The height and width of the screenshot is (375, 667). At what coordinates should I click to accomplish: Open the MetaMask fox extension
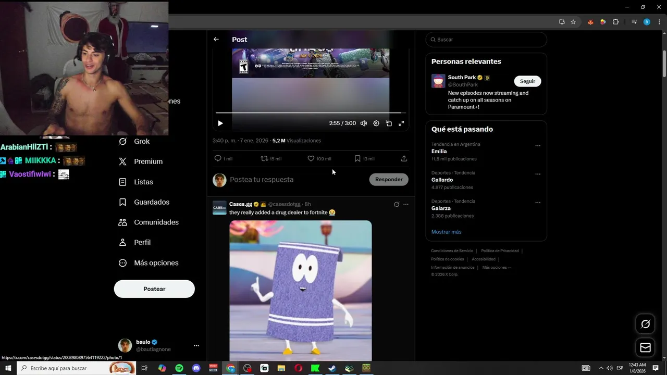coord(590,22)
